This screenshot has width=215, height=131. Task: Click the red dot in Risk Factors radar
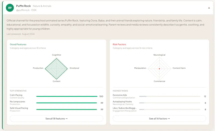tap(159, 69)
